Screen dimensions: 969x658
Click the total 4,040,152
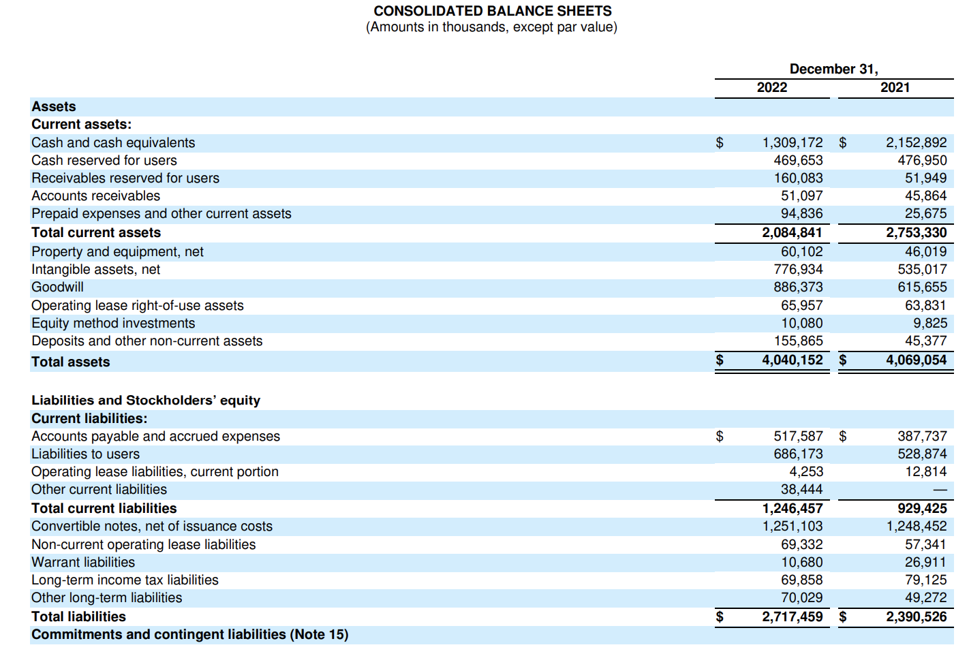[x=793, y=360]
